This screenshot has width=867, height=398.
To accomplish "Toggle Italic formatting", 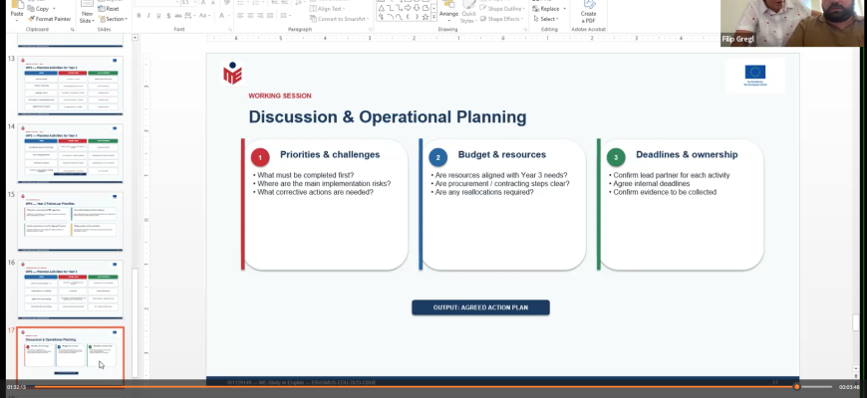I will (x=148, y=16).
